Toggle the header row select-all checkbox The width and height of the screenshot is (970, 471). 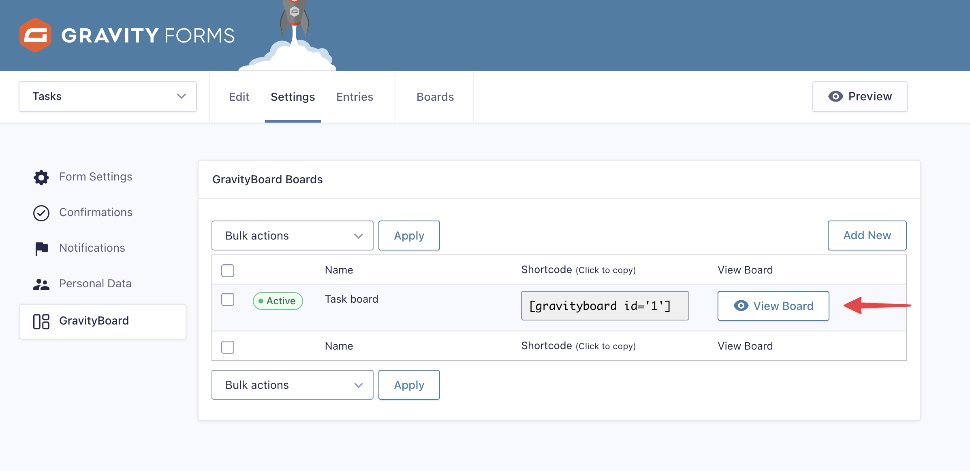pos(228,270)
